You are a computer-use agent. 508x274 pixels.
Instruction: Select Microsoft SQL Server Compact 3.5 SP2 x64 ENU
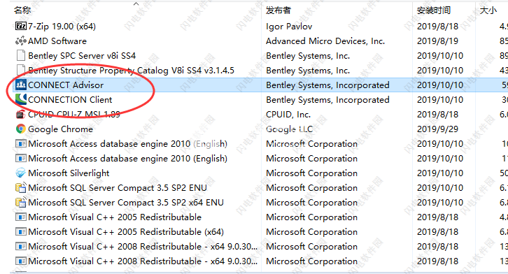click(x=126, y=202)
